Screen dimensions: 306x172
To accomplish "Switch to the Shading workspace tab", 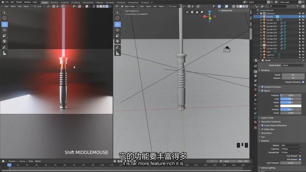I will click(99, 2).
